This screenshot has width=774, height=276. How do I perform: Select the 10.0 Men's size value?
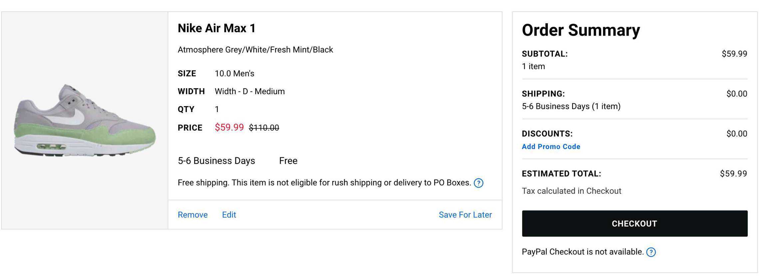(234, 73)
